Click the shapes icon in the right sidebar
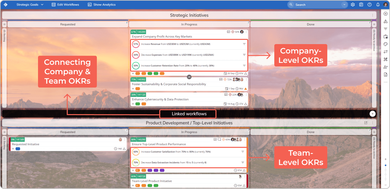This screenshot has height=189, width=390. [x=385, y=21]
